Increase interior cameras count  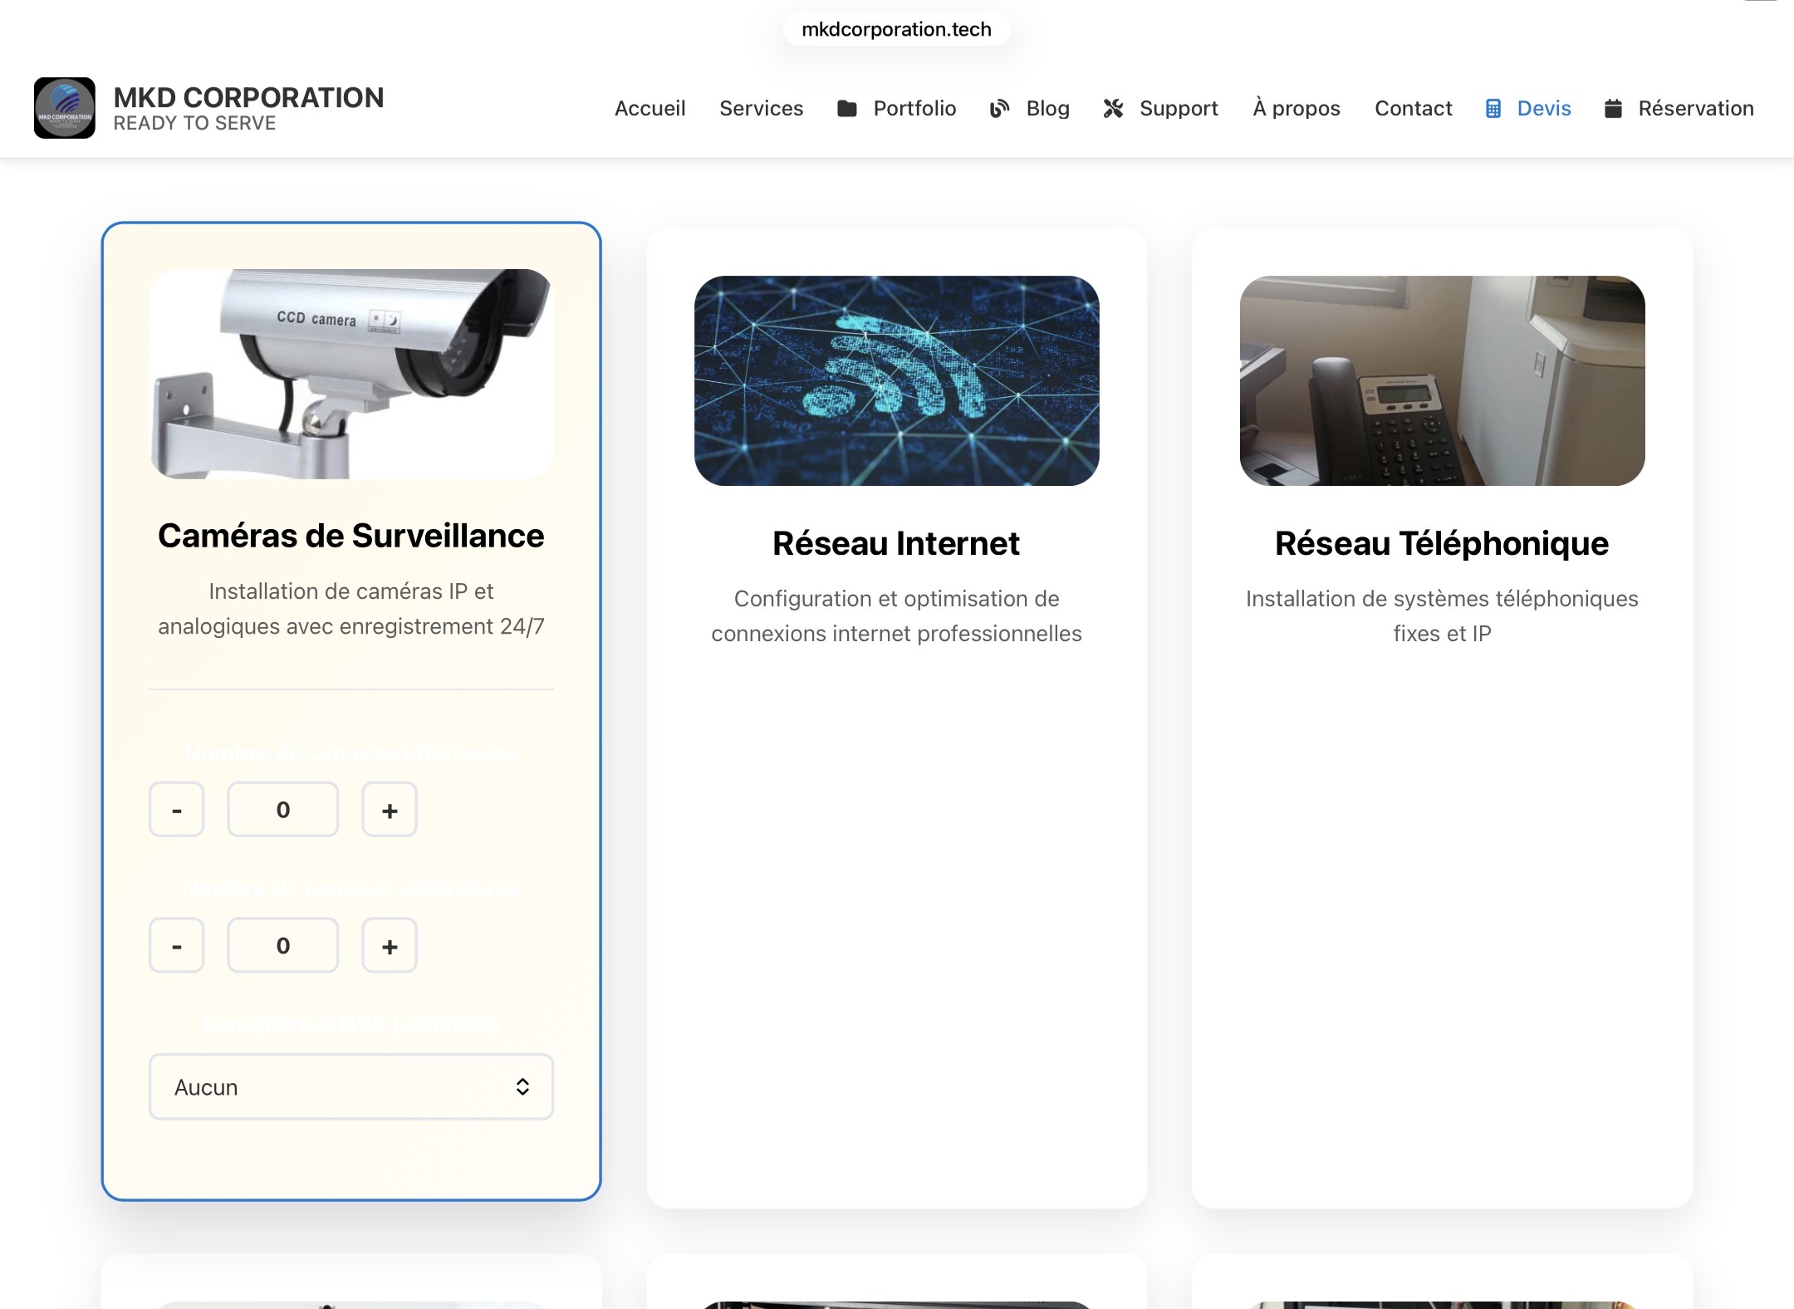click(x=390, y=809)
